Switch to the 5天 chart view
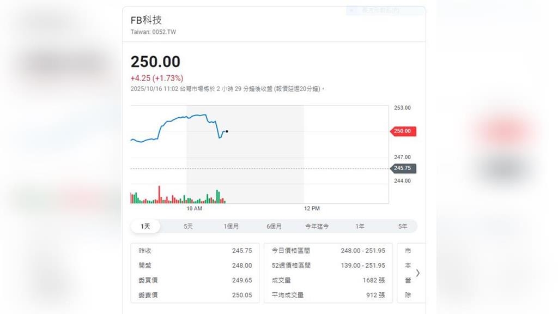 click(187, 226)
